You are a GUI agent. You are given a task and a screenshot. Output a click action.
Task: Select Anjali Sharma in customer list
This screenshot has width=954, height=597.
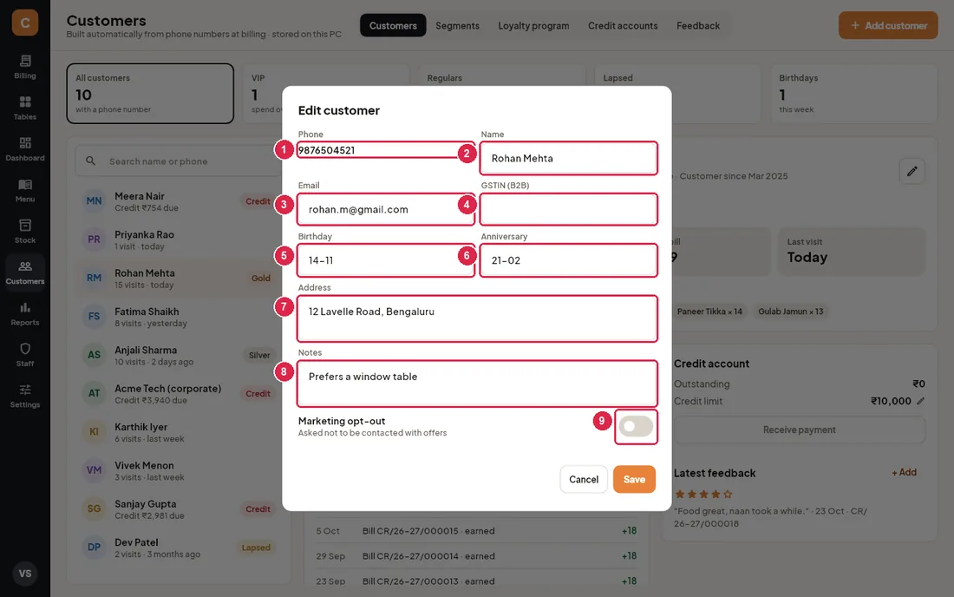pos(179,356)
